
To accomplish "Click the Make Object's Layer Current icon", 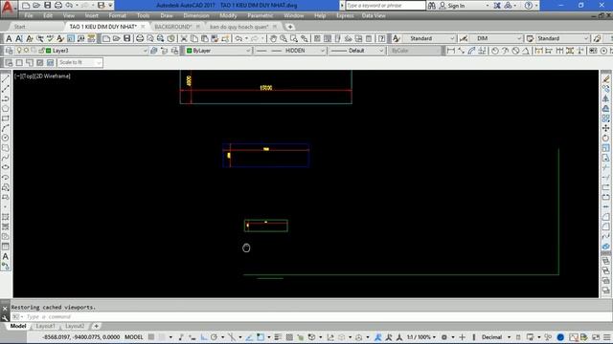I will coord(154,51).
